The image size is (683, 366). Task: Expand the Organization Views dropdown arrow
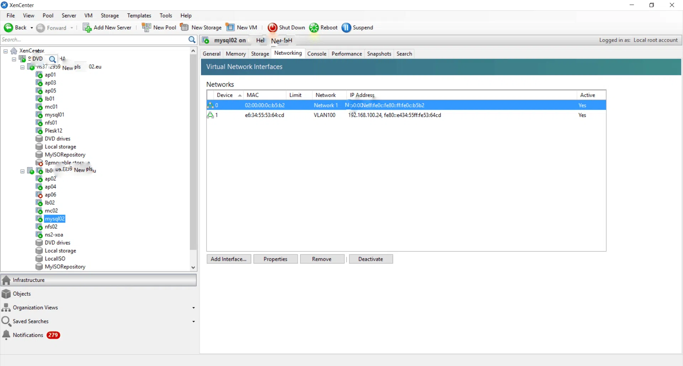[194, 308]
